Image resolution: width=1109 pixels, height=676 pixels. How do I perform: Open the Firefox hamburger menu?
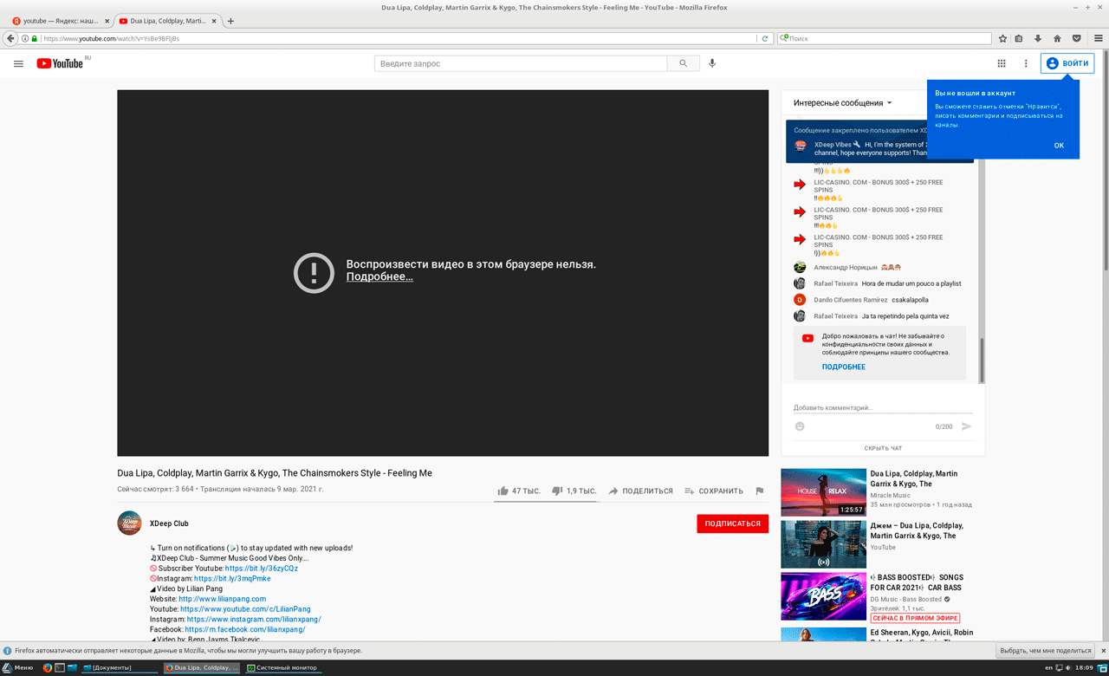pyautogui.click(x=1099, y=38)
